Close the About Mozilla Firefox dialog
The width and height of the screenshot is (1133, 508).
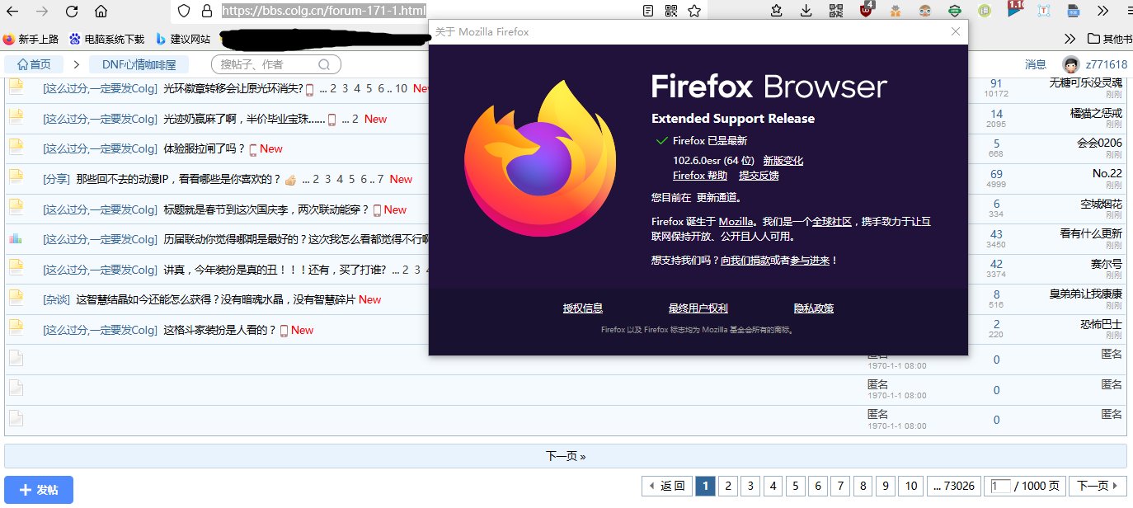(956, 31)
